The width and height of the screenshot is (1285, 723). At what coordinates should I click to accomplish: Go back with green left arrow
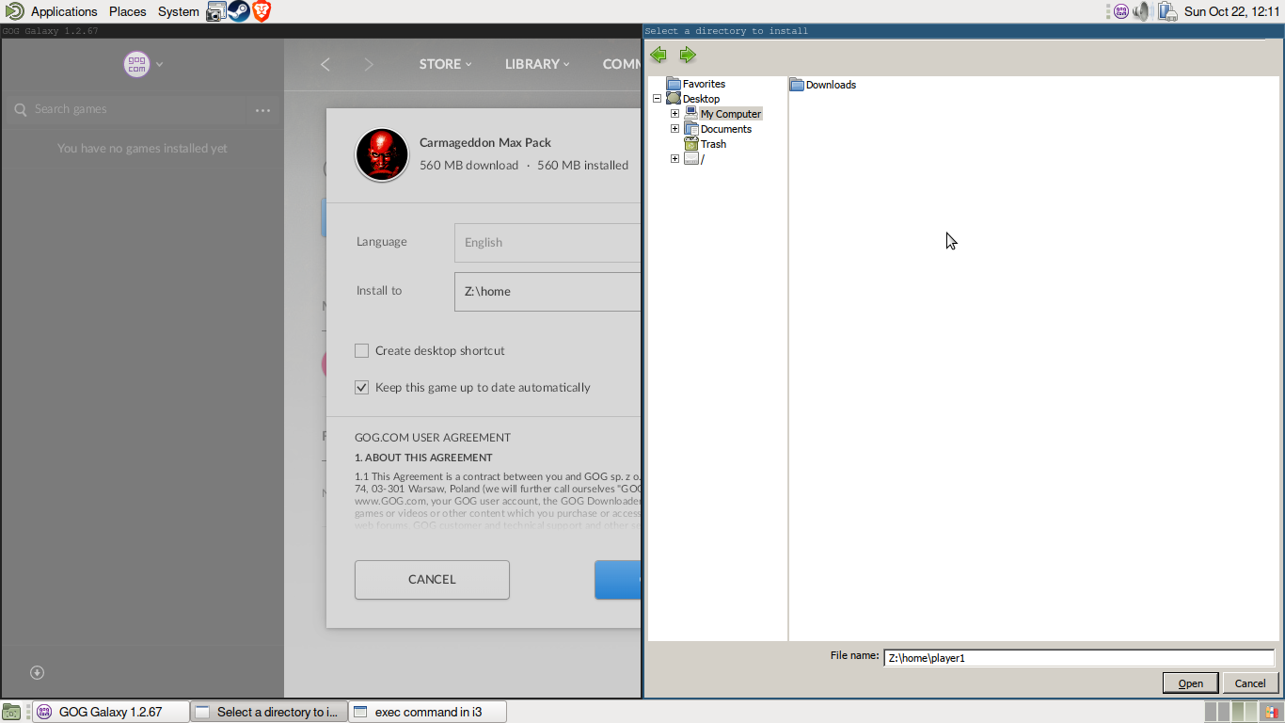point(658,55)
